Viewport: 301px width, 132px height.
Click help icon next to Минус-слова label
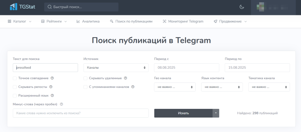(61, 104)
